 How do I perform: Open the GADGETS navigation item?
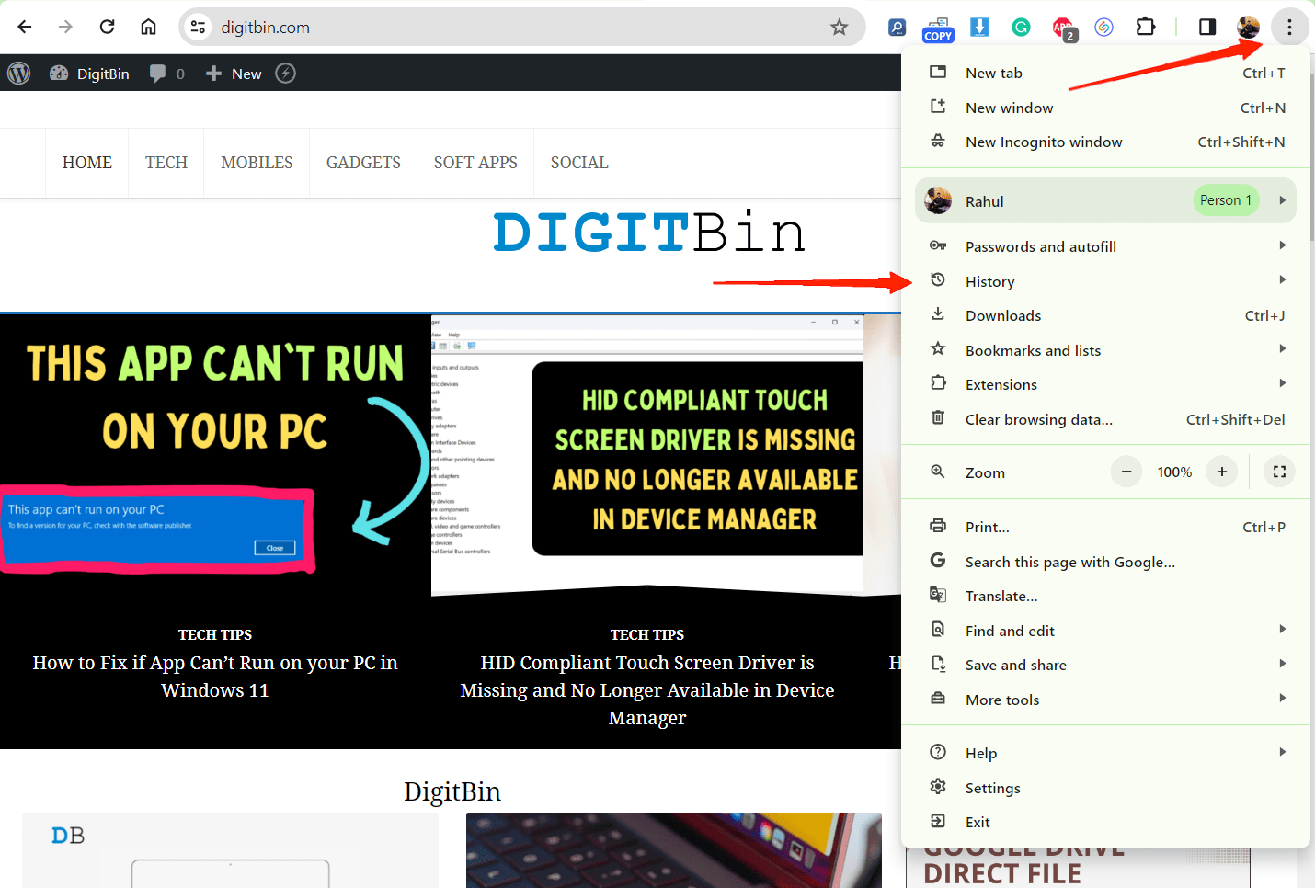pyautogui.click(x=363, y=163)
